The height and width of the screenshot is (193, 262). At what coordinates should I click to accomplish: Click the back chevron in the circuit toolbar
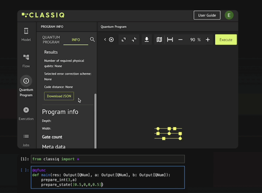point(105,40)
